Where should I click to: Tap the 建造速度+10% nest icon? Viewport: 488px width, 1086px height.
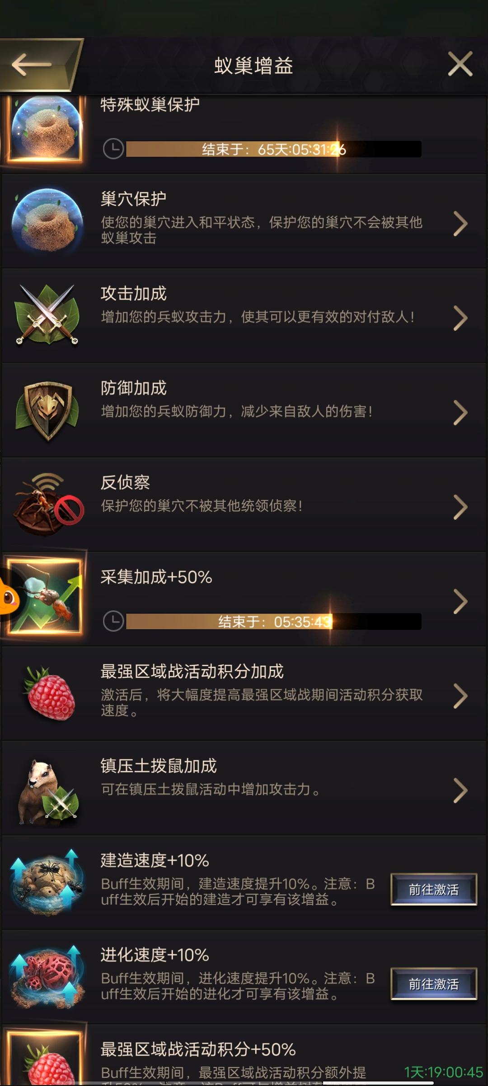coord(47,883)
